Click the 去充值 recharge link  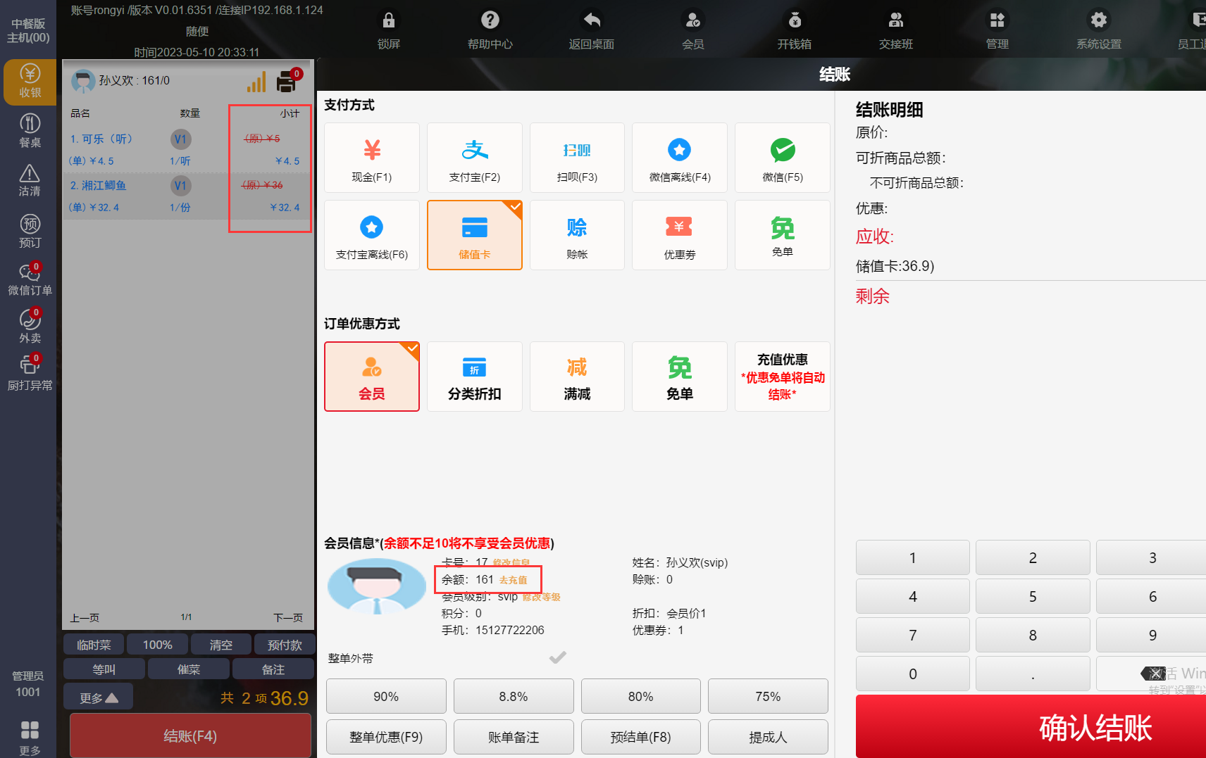(x=513, y=580)
